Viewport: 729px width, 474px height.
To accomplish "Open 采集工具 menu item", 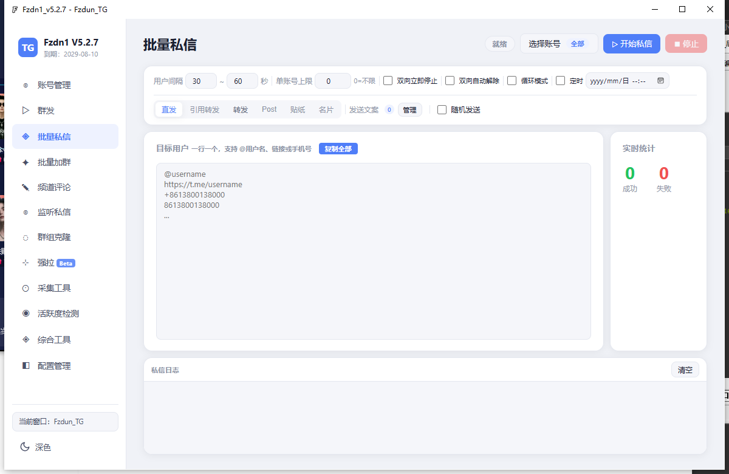I will [65, 288].
